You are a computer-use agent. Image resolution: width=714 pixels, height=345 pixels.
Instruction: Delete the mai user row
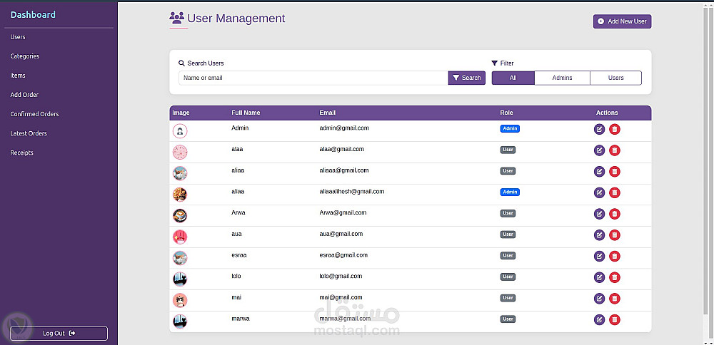pos(615,299)
